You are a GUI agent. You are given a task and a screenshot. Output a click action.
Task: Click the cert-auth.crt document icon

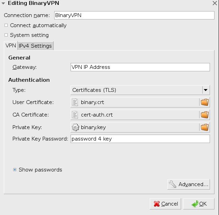(x=75, y=115)
